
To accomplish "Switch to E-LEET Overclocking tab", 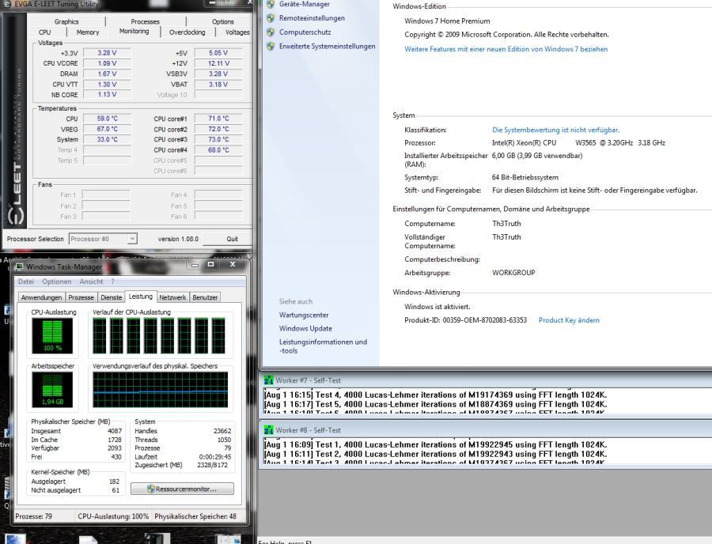I will click(187, 32).
